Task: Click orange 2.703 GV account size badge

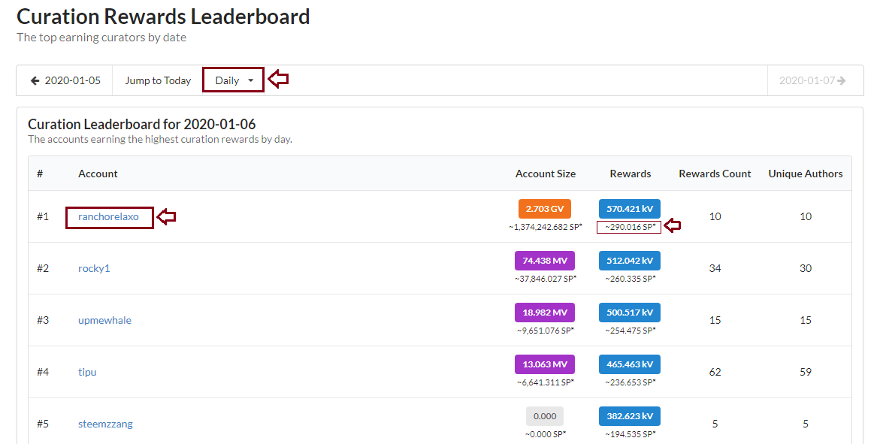Action: [545, 209]
